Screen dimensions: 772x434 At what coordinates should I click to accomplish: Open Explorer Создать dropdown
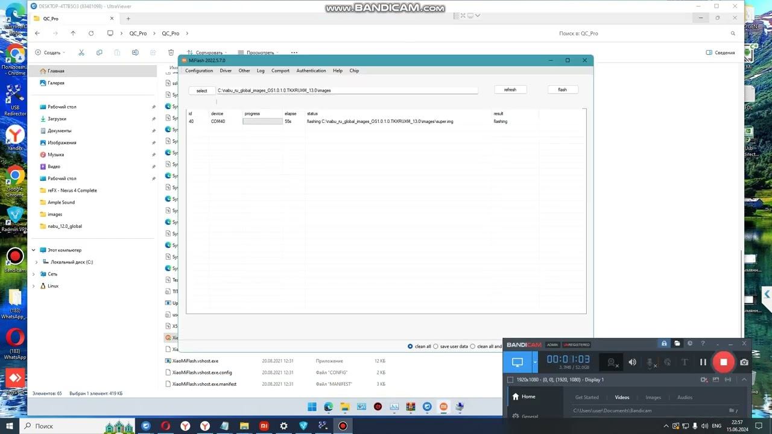pos(50,52)
